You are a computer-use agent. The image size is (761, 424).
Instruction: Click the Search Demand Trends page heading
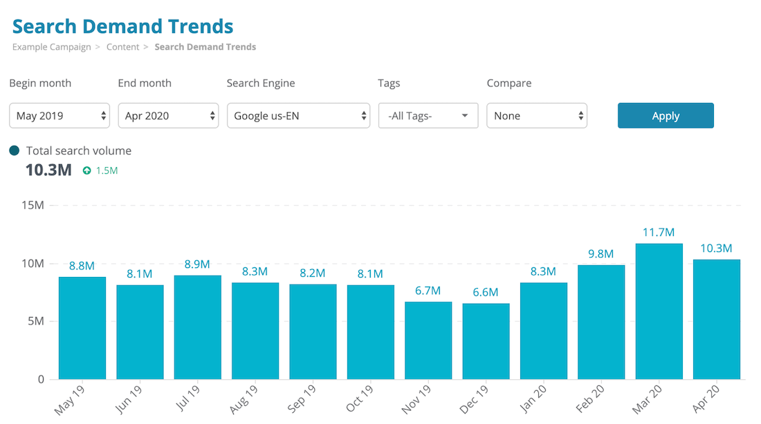point(123,26)
